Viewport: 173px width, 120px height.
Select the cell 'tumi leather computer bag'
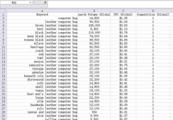point(42,58)
